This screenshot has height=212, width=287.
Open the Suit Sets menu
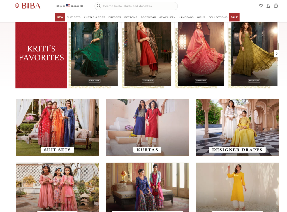click(x=73, y=17)
